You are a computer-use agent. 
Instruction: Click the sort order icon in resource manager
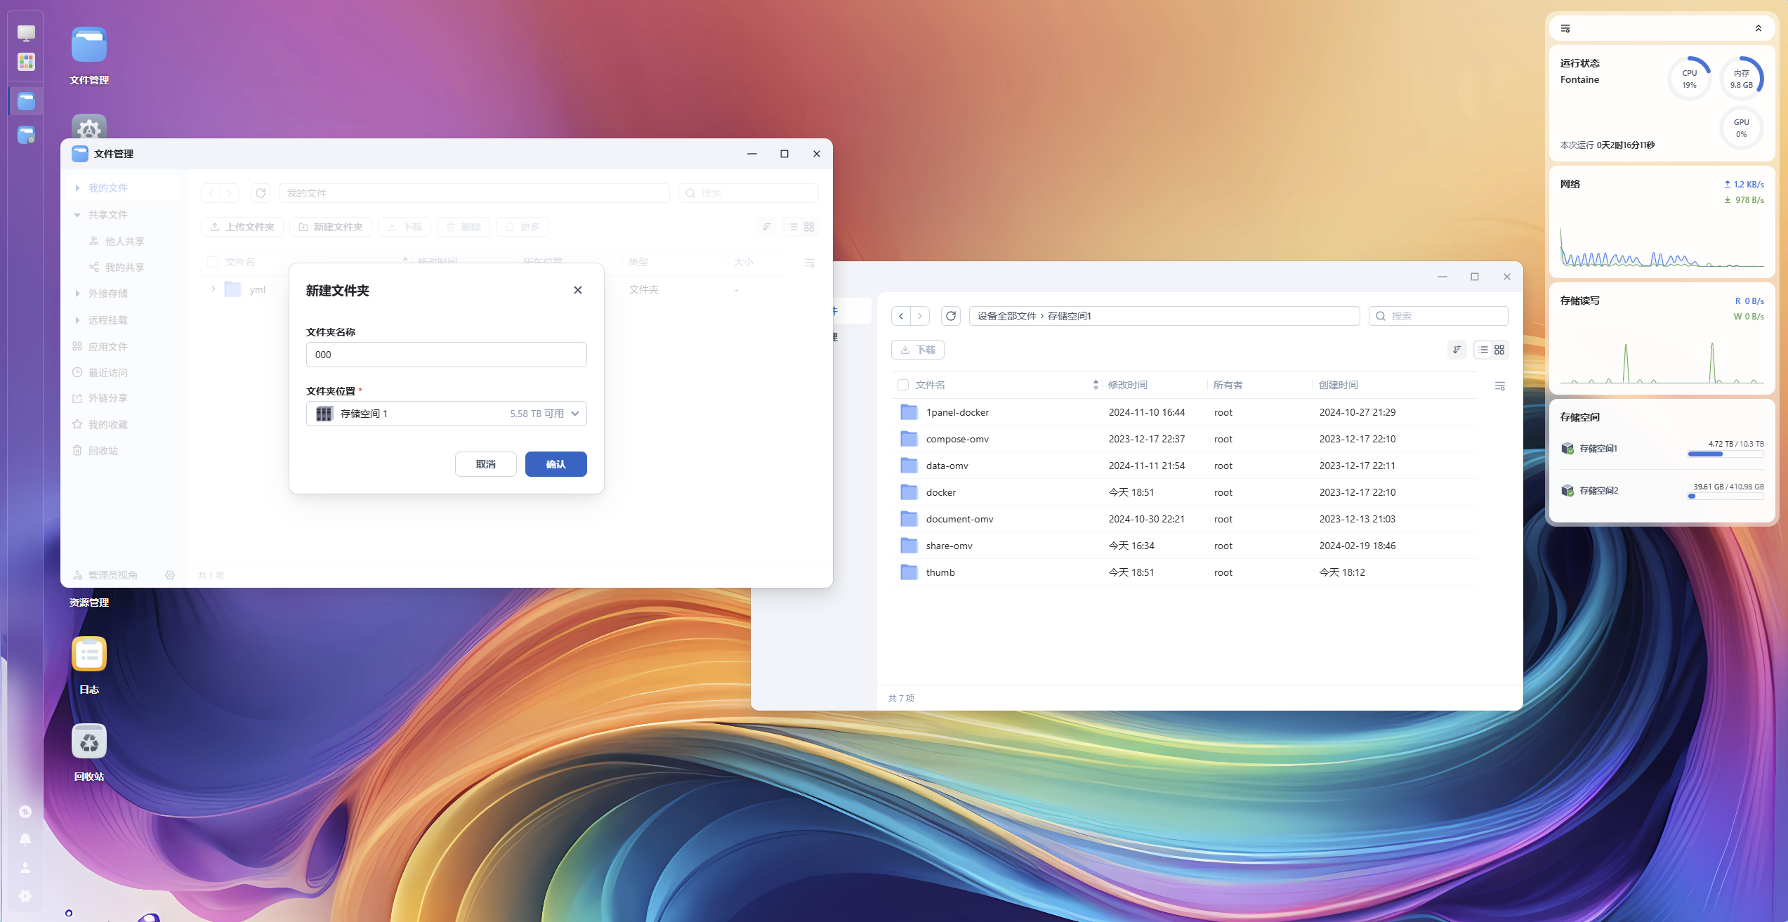pyautogui.click(x=1457, y=350)
